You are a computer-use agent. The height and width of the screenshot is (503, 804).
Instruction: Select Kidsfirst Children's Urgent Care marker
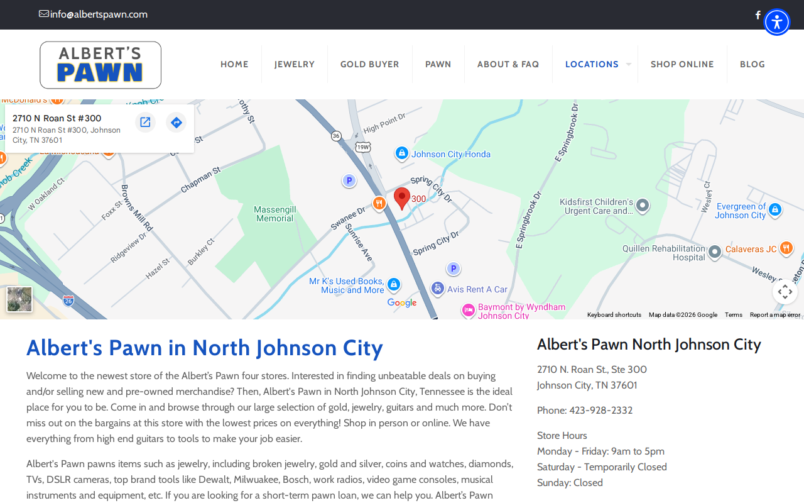click(x=643, y=206)
